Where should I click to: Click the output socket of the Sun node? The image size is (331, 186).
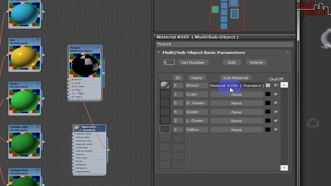[43, 55]
